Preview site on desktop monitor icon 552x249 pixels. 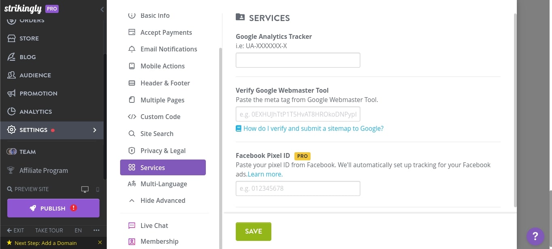click(x=85, y=189)
